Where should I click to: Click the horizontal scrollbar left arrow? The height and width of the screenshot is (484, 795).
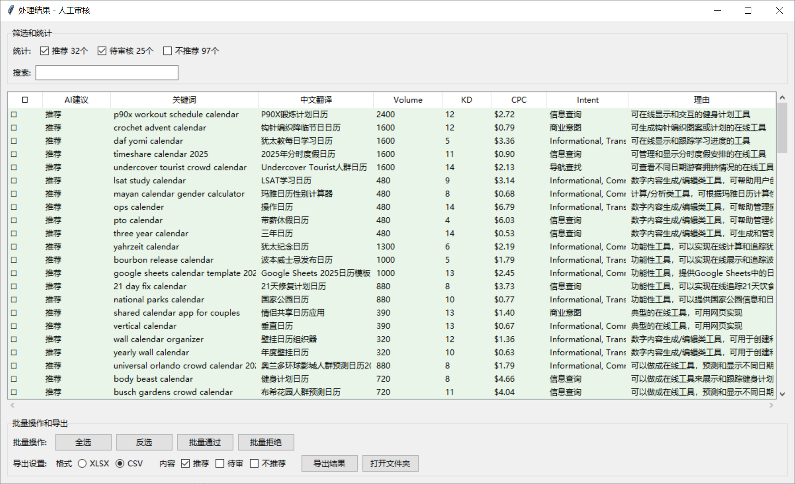click(12, 405)
